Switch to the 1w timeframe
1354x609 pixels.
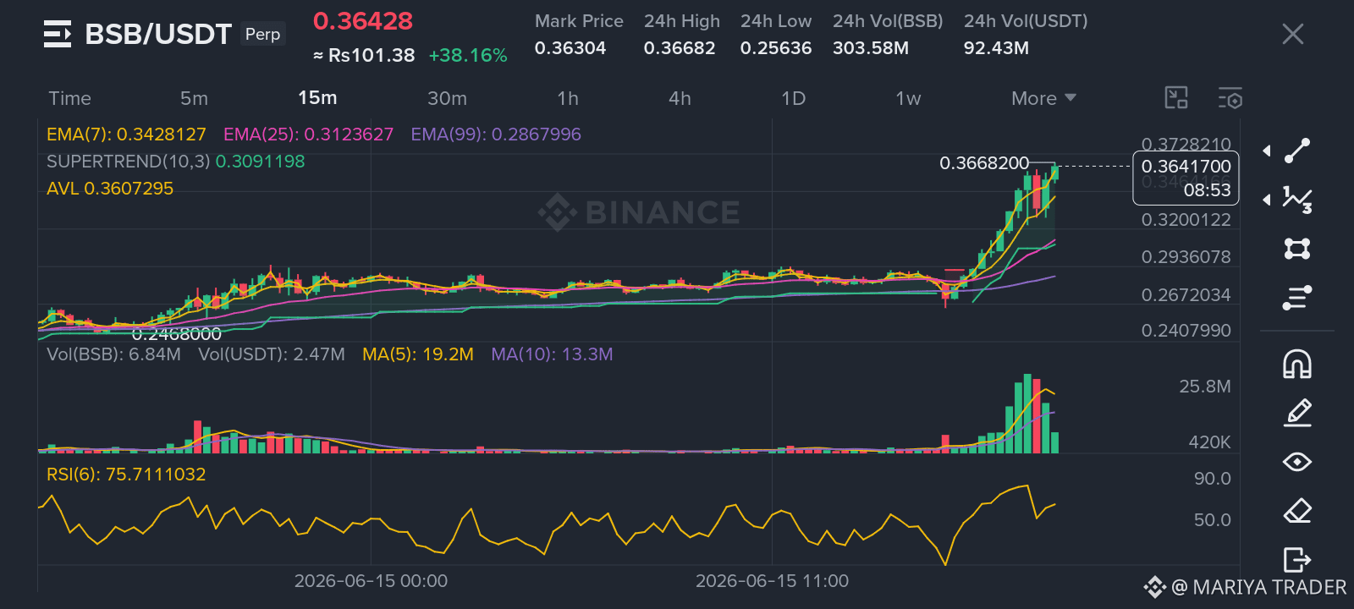908,98
